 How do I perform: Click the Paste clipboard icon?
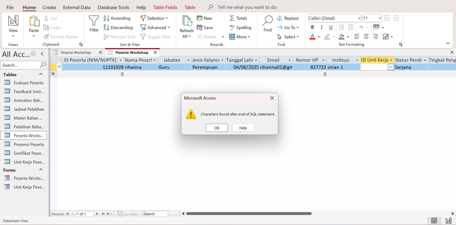pyautogui.click(x=34, y=21)
